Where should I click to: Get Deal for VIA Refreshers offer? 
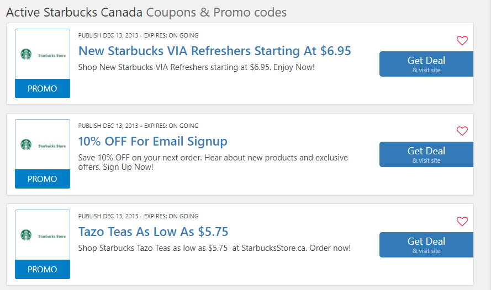(426, 64)
